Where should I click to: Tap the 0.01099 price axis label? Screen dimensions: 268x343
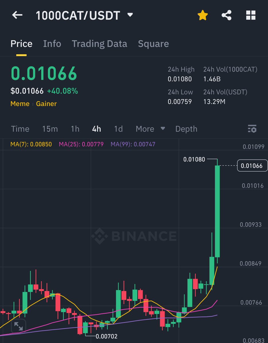click(253, 147)
